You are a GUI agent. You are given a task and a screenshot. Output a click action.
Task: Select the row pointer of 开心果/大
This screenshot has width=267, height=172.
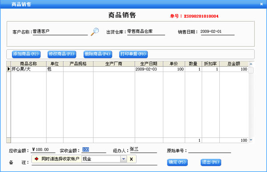tap(9, 69)
